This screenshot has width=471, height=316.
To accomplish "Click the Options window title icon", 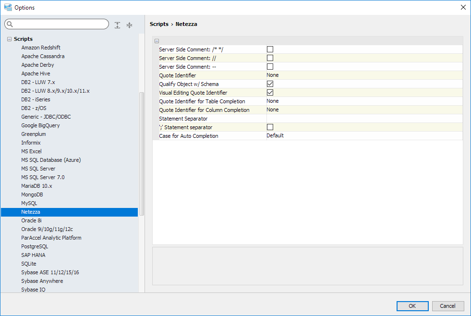I will tap(8, 7).
